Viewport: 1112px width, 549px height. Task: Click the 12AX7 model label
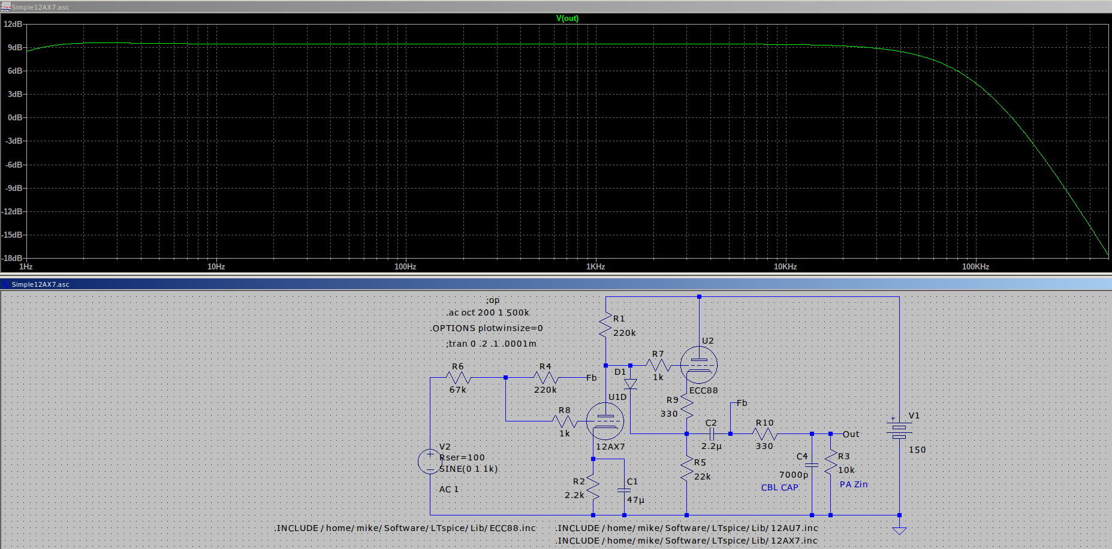(x=610, y=447)
